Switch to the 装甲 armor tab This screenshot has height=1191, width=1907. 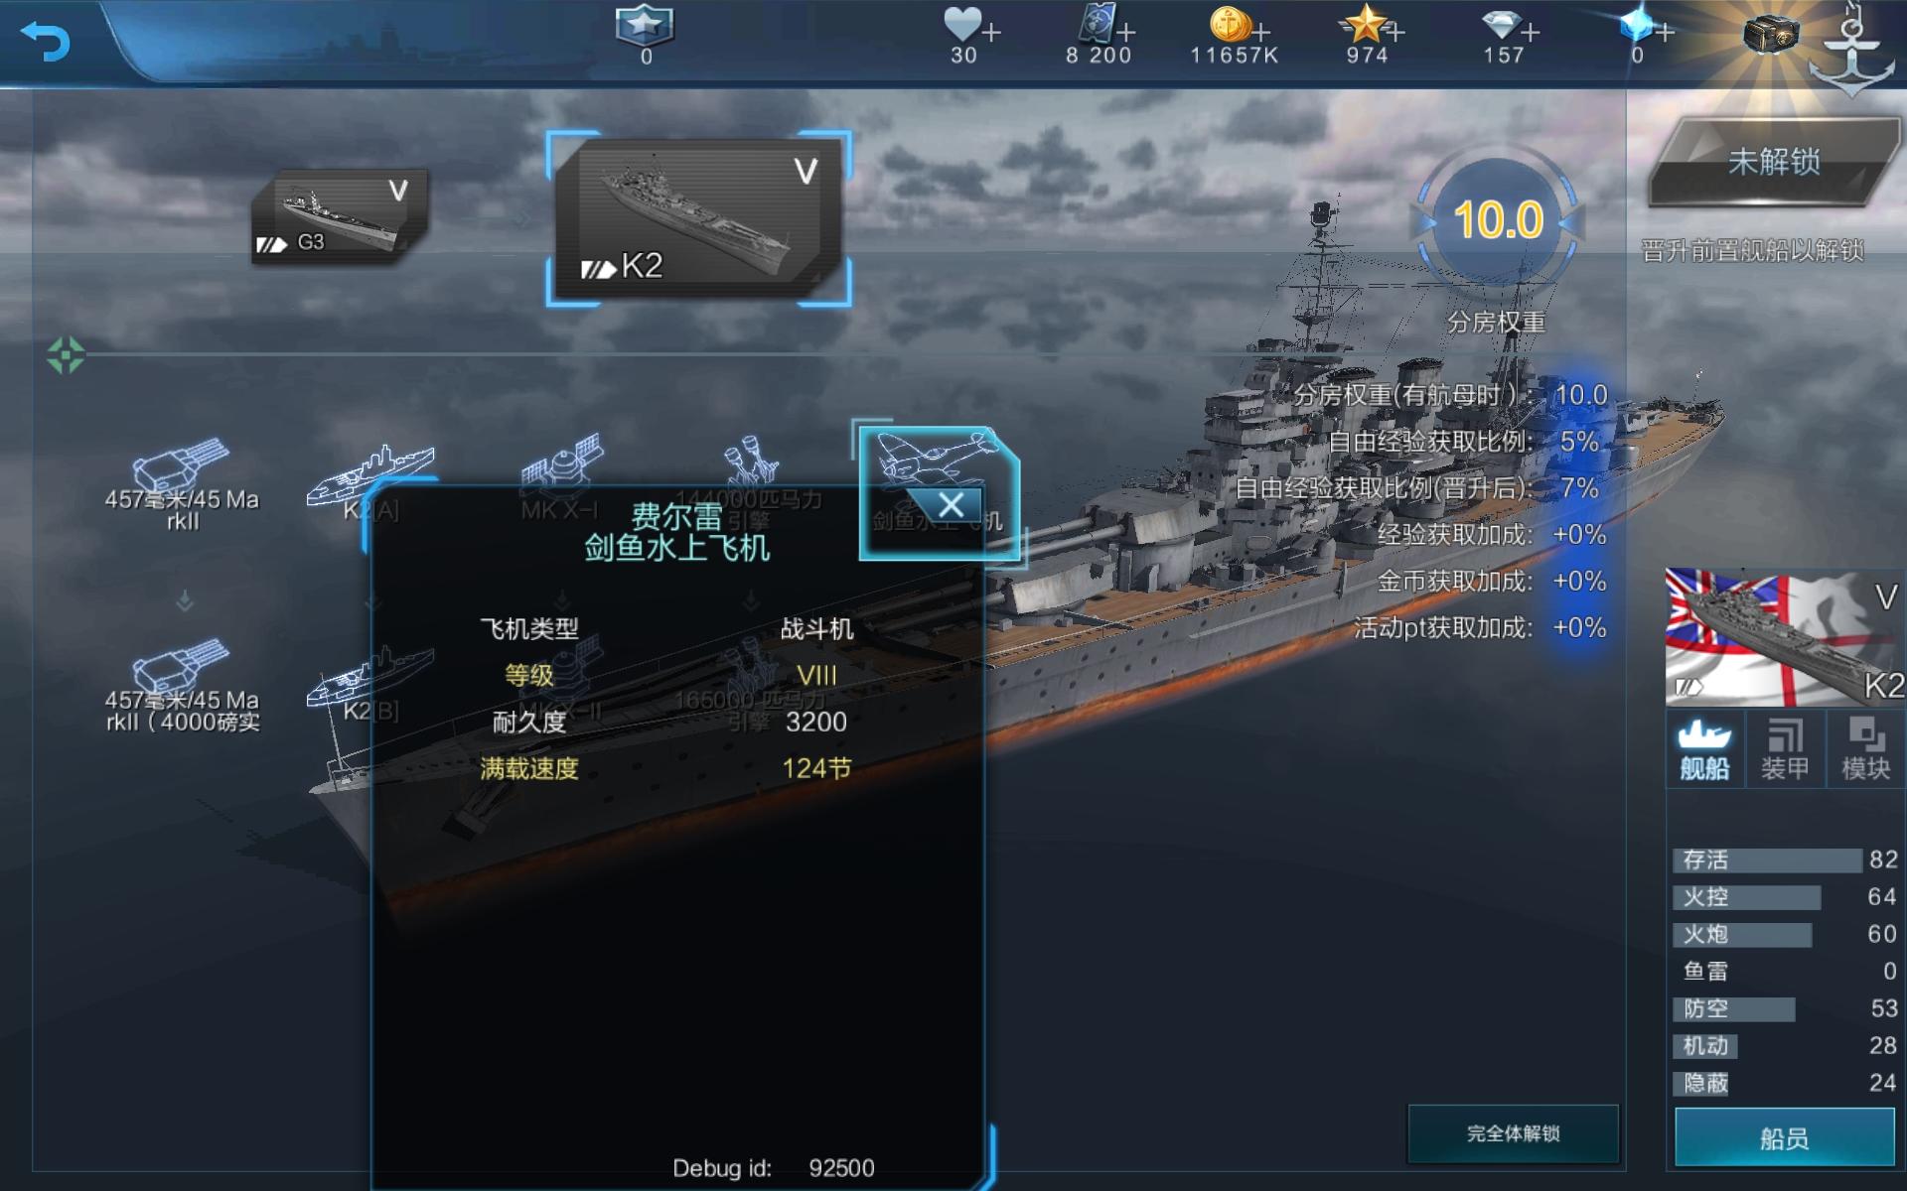[x=1785, y=748]
